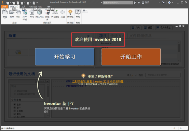Open the 项目 projects icon in ribbon
Viewport: 189px width, 131px height.
(18, 12)
